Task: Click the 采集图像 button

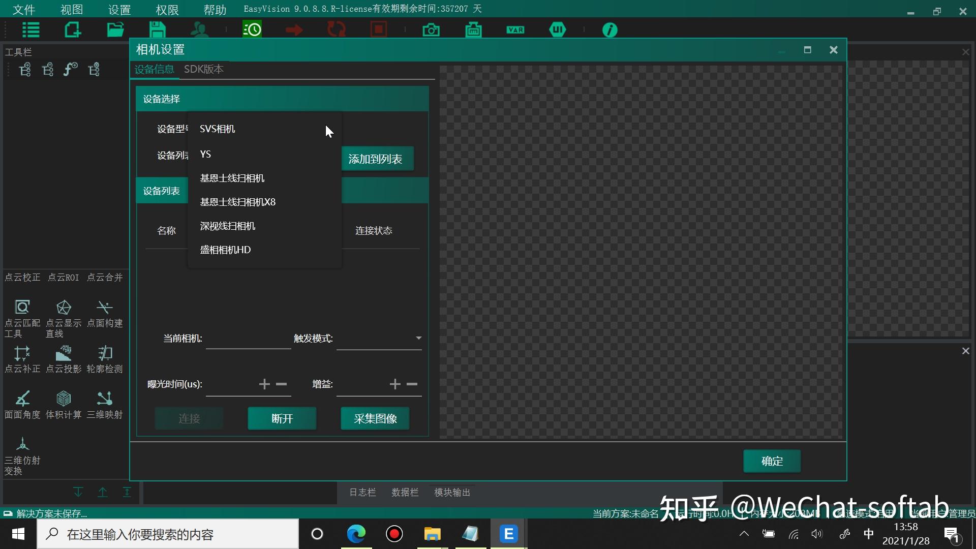Action: point(375,418)
